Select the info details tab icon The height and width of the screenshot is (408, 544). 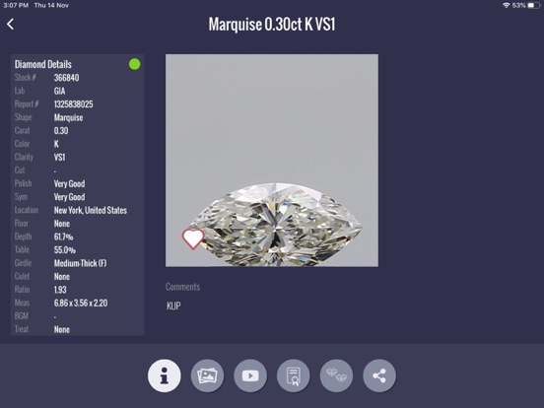pos(165,375)
